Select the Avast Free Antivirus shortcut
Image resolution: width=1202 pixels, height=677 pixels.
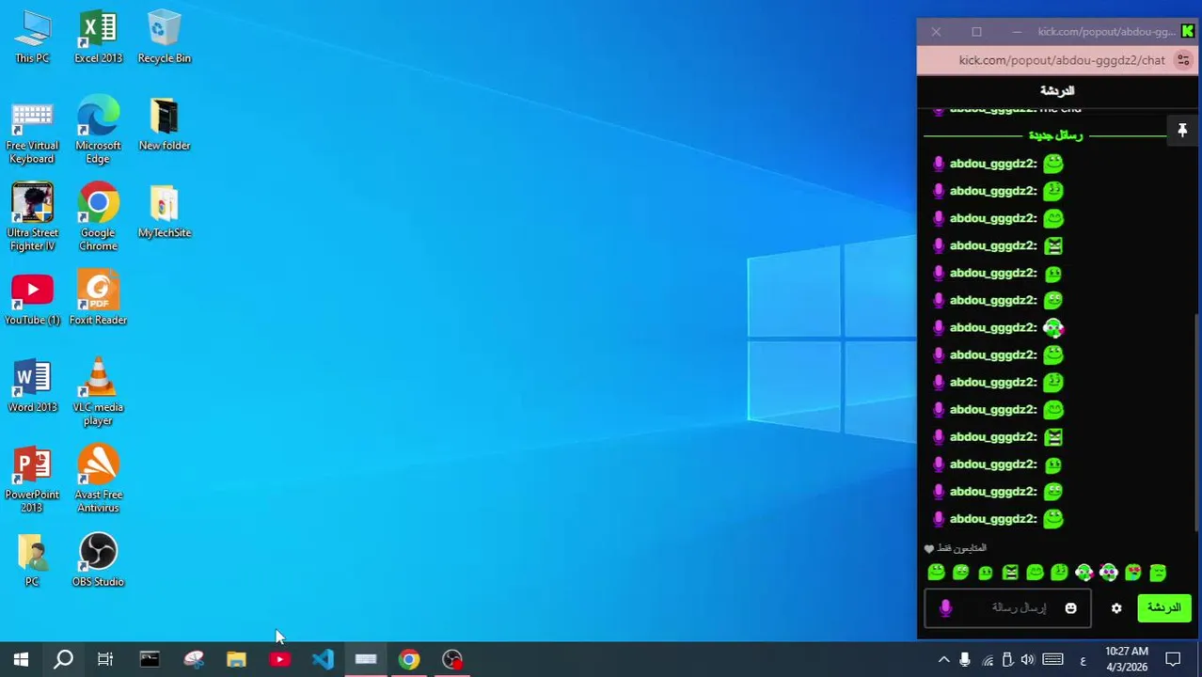[x=98, y=480]
